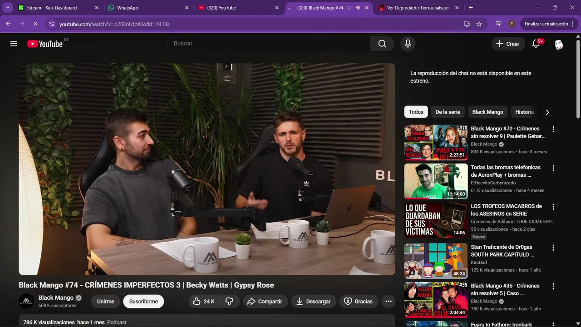The image size is (581, 327).
Task: Focus the Buscar search field
Action: click(x=269, y=44)
